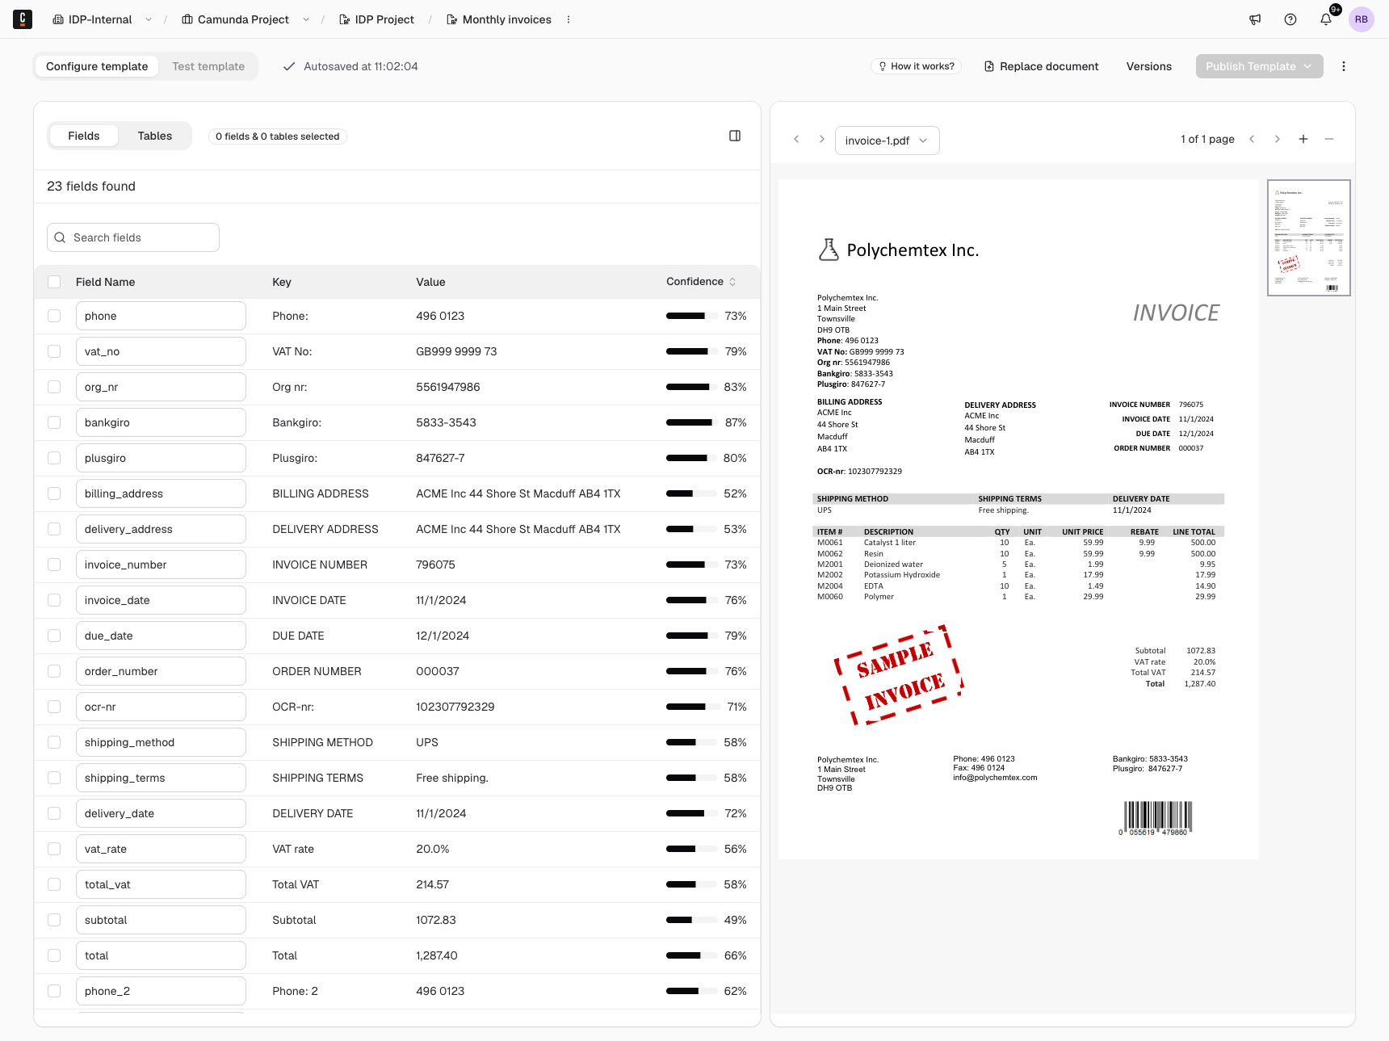
Task: Open the notifications bell
Action: pos(1326,19)
